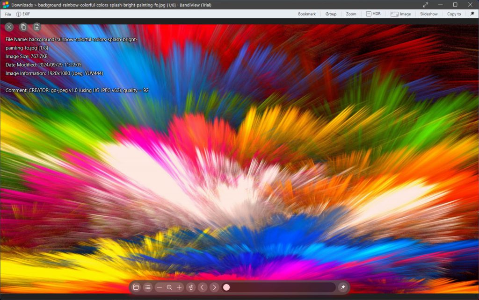Click the Comment CREATOR gd-jpeg text

[77, 90]
